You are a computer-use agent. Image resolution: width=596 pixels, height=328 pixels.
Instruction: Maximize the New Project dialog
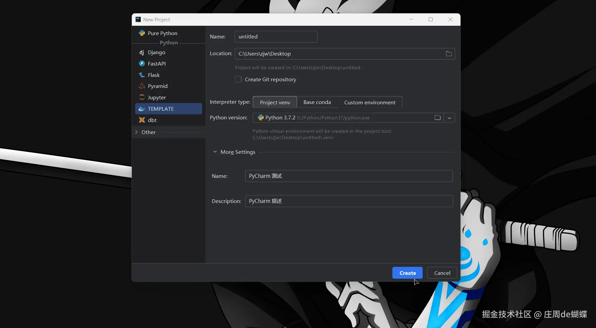click(431, 19)
